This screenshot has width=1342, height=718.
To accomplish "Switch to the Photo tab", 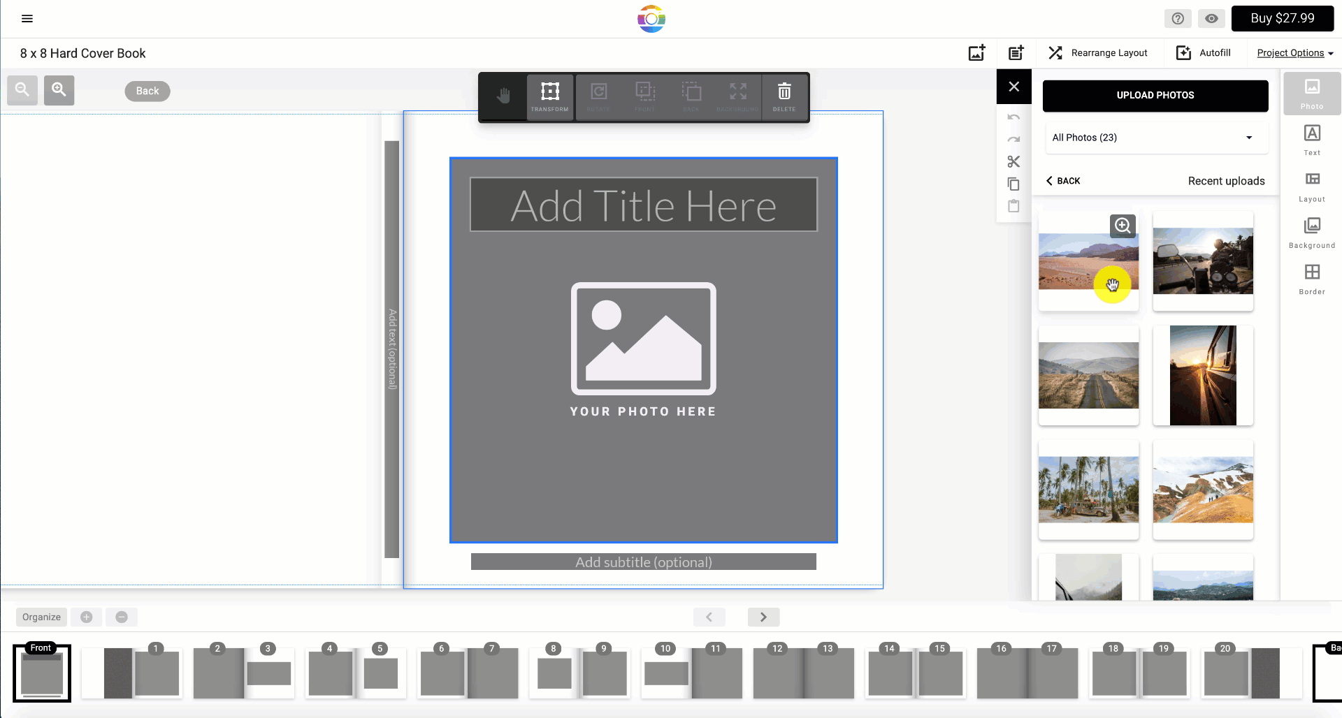I will [1311, 93].
